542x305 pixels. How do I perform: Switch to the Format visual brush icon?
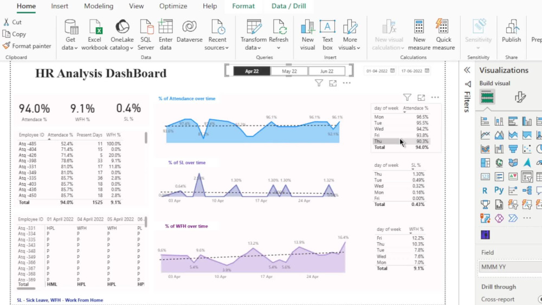point(520,97)
